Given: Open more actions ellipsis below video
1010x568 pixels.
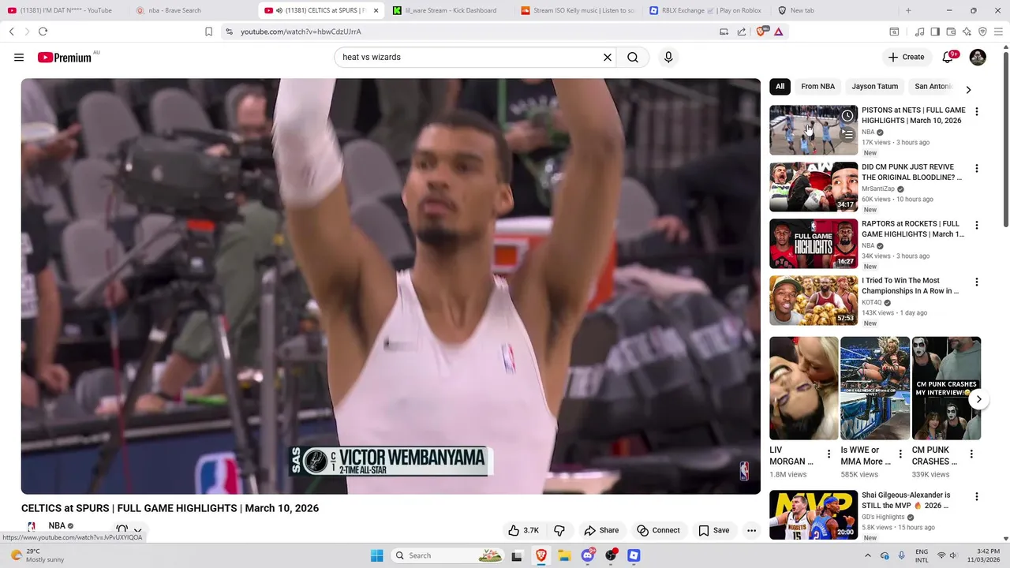Looking at the screenshot, I should (x=751, y=530).
